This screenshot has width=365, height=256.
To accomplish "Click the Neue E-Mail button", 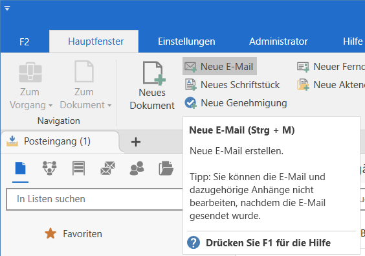I will (219, 66).
